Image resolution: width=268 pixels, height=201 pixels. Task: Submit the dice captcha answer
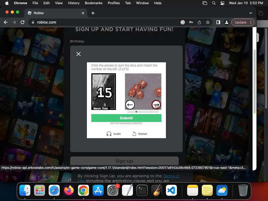coord(126,118)
